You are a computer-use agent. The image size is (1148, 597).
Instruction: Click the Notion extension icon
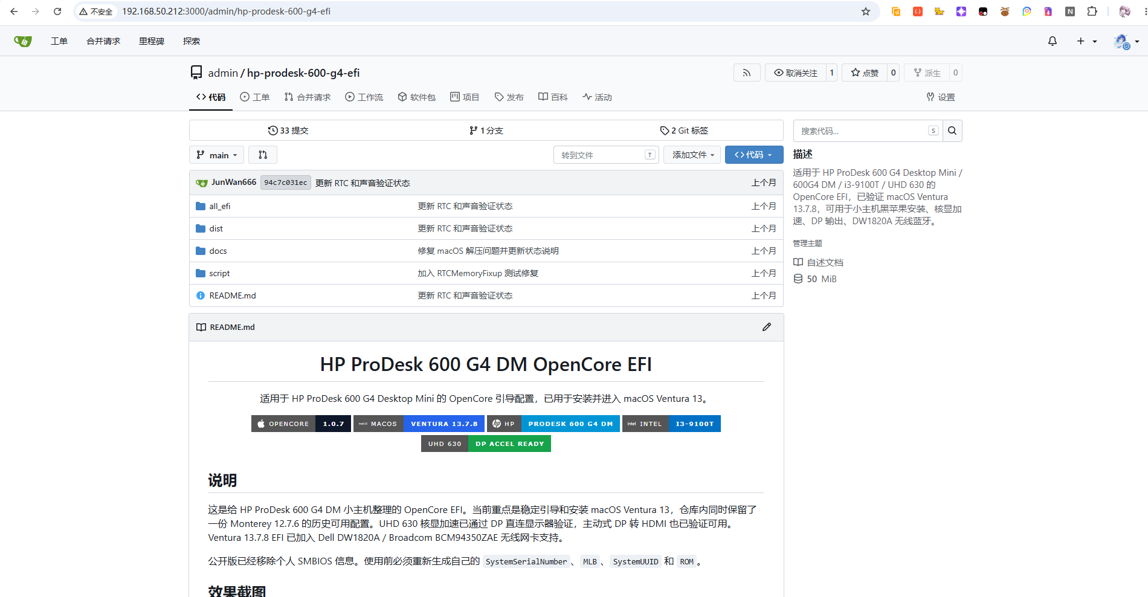[1070, 11]
